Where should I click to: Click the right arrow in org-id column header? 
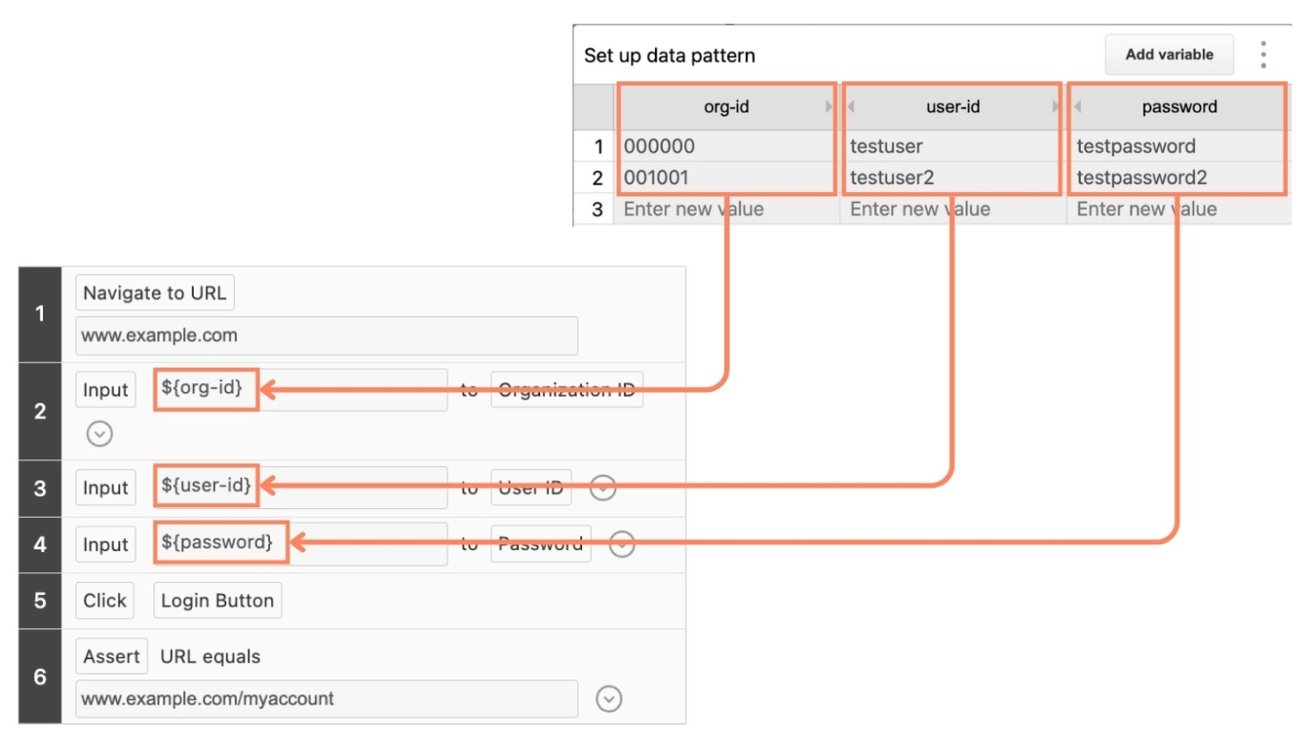(x=828, y=107)
